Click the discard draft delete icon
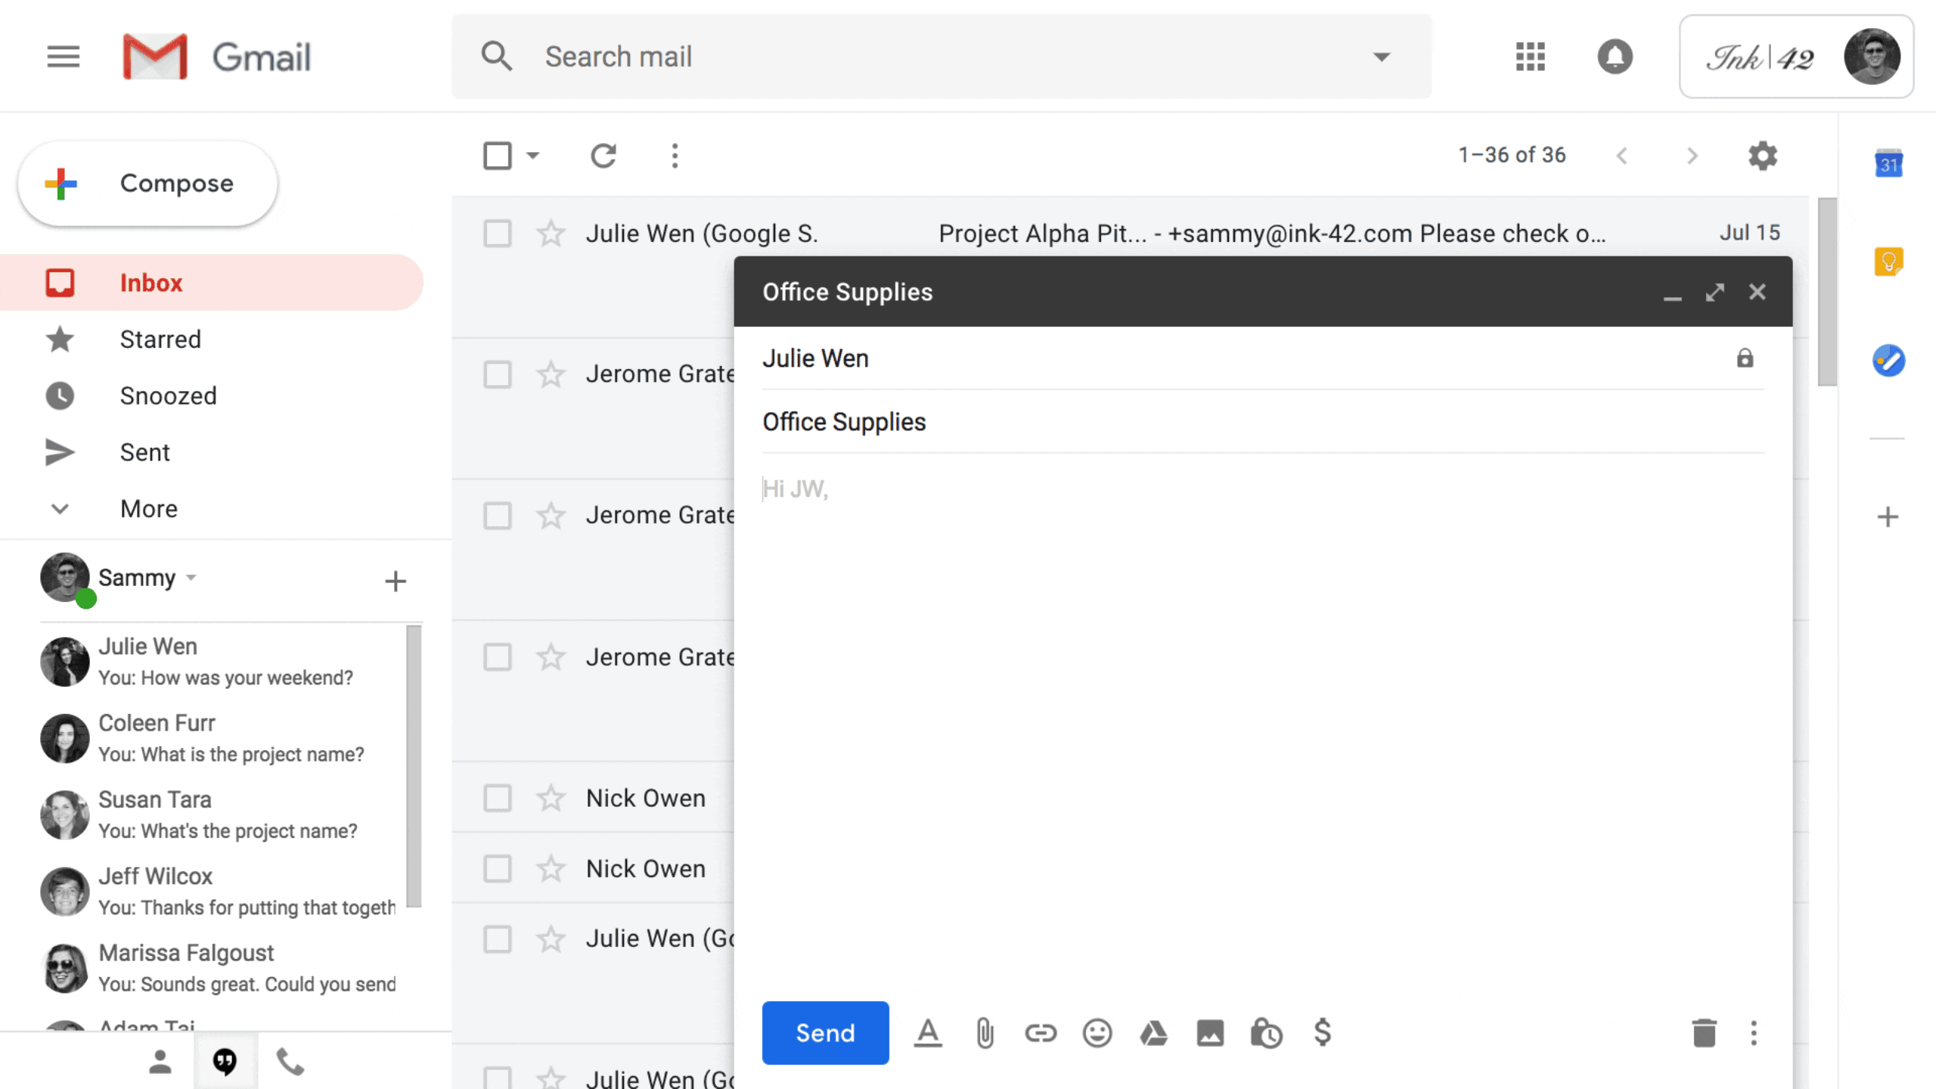The image size is (1936, 1089). (1703, 1033)
